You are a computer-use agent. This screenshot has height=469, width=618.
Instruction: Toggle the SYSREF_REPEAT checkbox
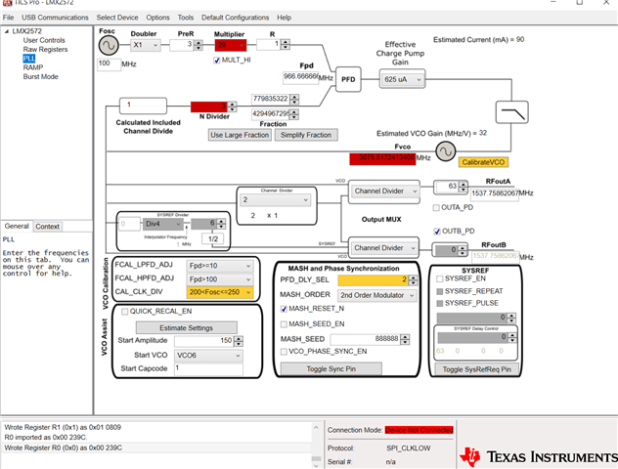[x=440, y=291]
